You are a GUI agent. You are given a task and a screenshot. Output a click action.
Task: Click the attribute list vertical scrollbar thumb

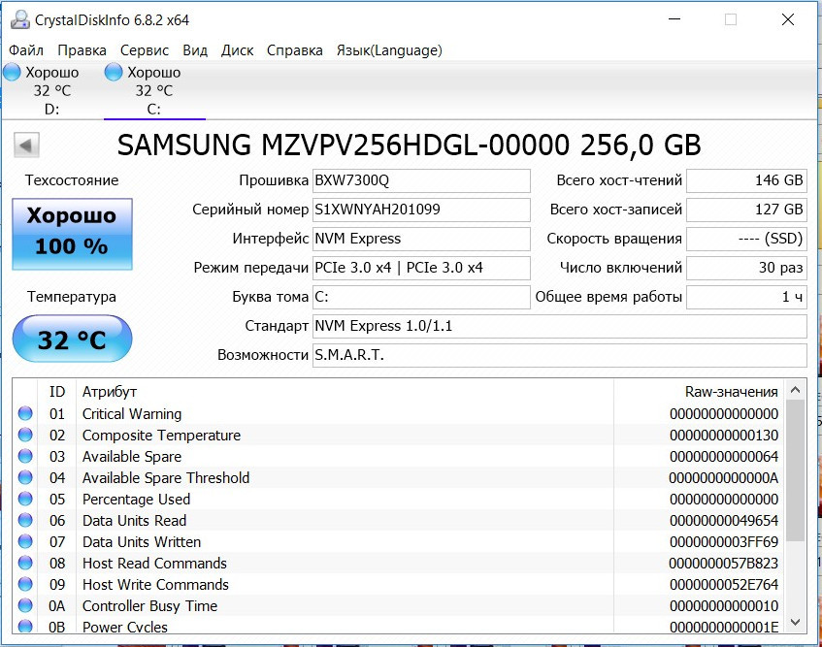795,471
